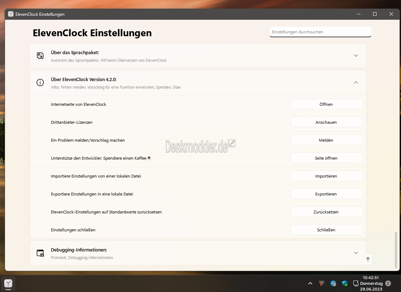Click the heading Über ElevenClock Version 4.2.0:

point(84,79)
